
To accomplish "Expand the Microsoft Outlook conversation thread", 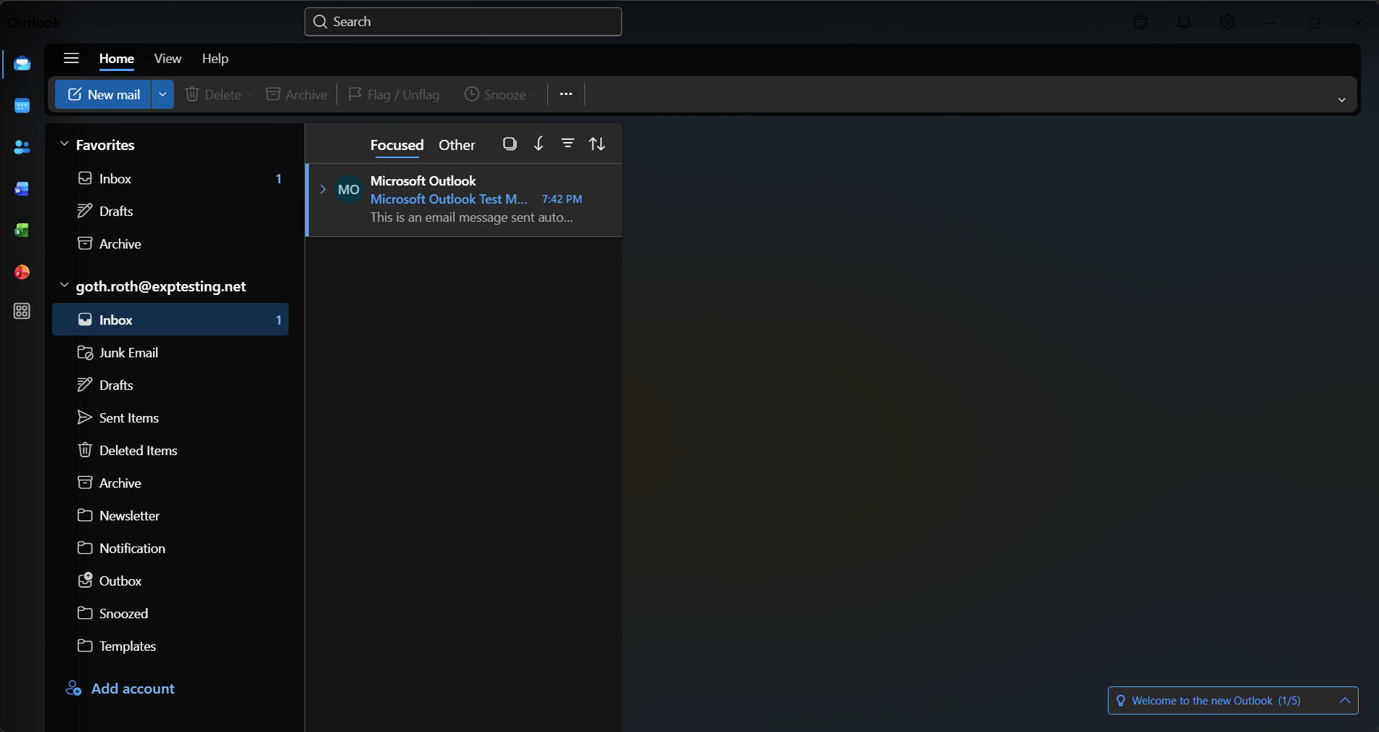I will point(323,189).
